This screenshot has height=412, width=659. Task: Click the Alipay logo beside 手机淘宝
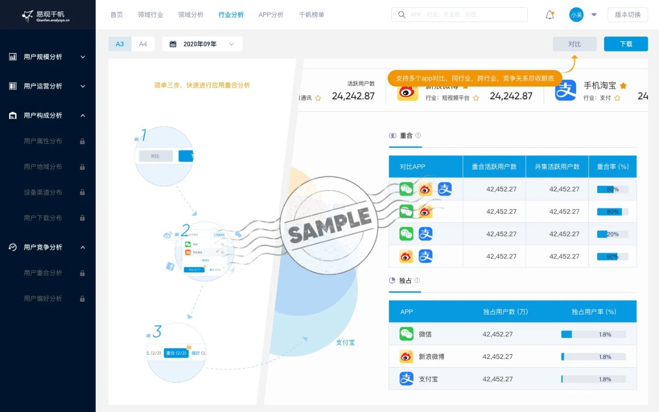click(565, 91)
